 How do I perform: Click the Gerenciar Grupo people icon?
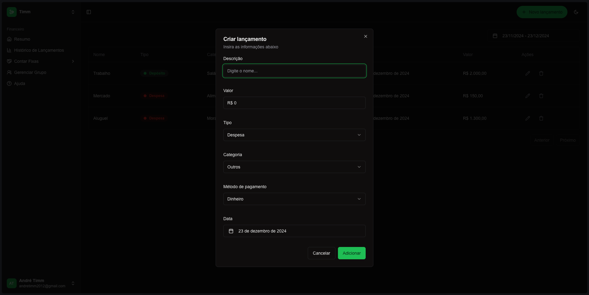click(9, 72)
